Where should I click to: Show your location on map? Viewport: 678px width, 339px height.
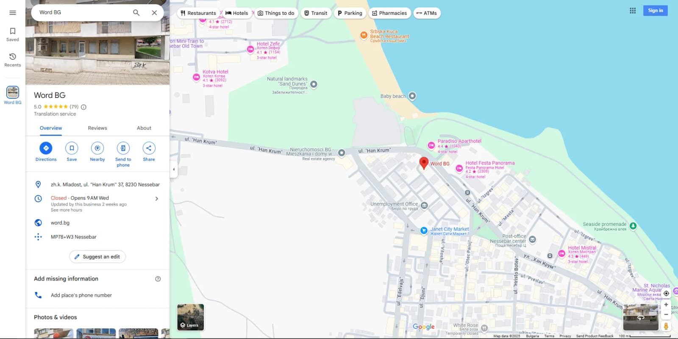point(666,293)
